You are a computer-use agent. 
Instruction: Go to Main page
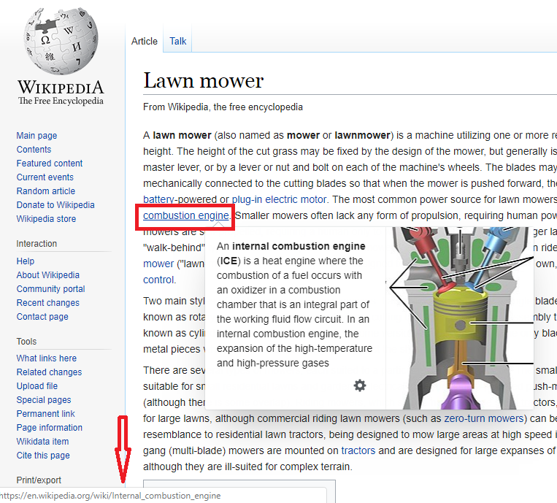[37, 136]
